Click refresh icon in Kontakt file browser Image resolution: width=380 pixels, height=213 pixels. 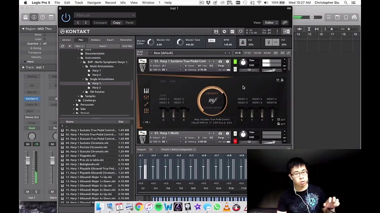click(62, 46)
